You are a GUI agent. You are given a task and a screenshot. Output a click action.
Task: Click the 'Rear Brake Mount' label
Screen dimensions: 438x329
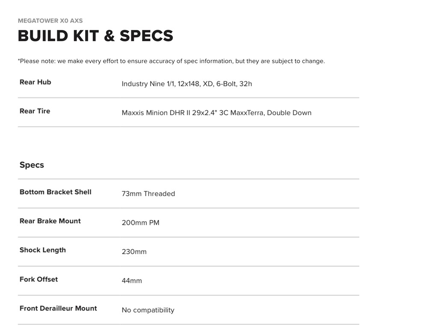coord(50,221)
